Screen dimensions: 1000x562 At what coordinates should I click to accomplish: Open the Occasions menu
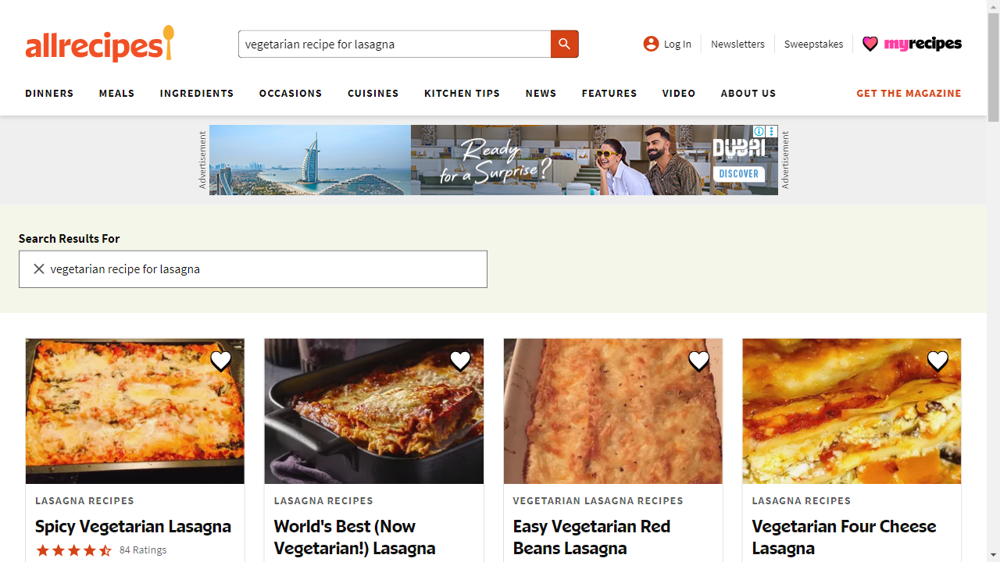click(291, 94)
